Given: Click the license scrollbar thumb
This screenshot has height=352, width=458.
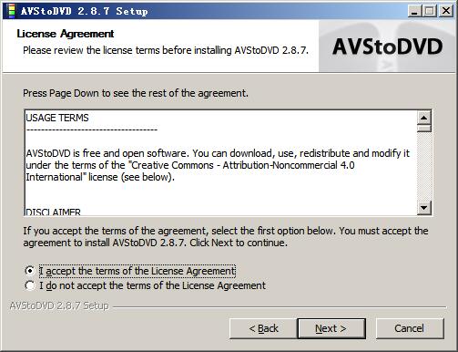Looking at the screenshot, I should [424, 129].
